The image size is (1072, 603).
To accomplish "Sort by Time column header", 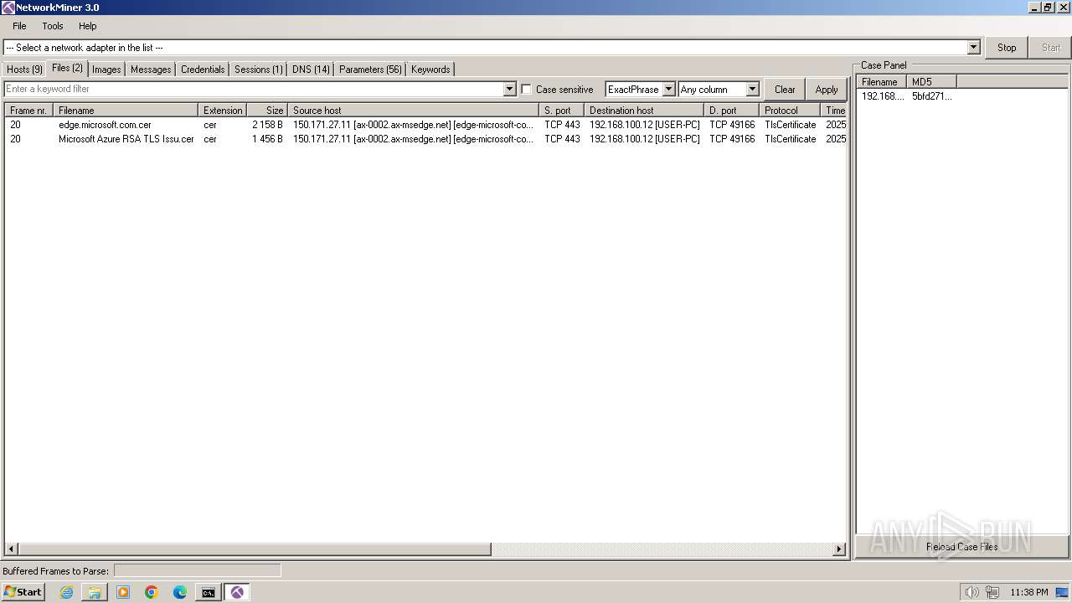I will click(x=835, y=111).
